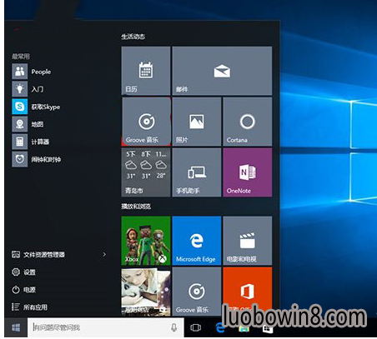Screen dimensions: 377x339
Task: Open the 青岛市 weather tile
Action: tap(146, 172)
